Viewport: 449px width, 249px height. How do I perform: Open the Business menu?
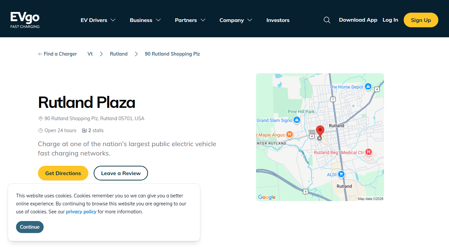tap(145, 20)
